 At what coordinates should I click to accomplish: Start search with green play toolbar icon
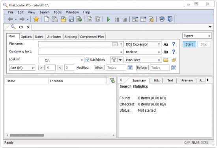[x=108, y=19]
